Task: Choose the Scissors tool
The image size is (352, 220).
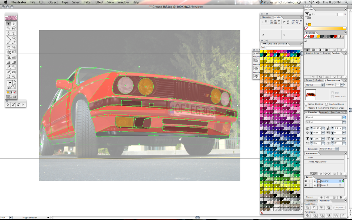Action: (14, 71)
